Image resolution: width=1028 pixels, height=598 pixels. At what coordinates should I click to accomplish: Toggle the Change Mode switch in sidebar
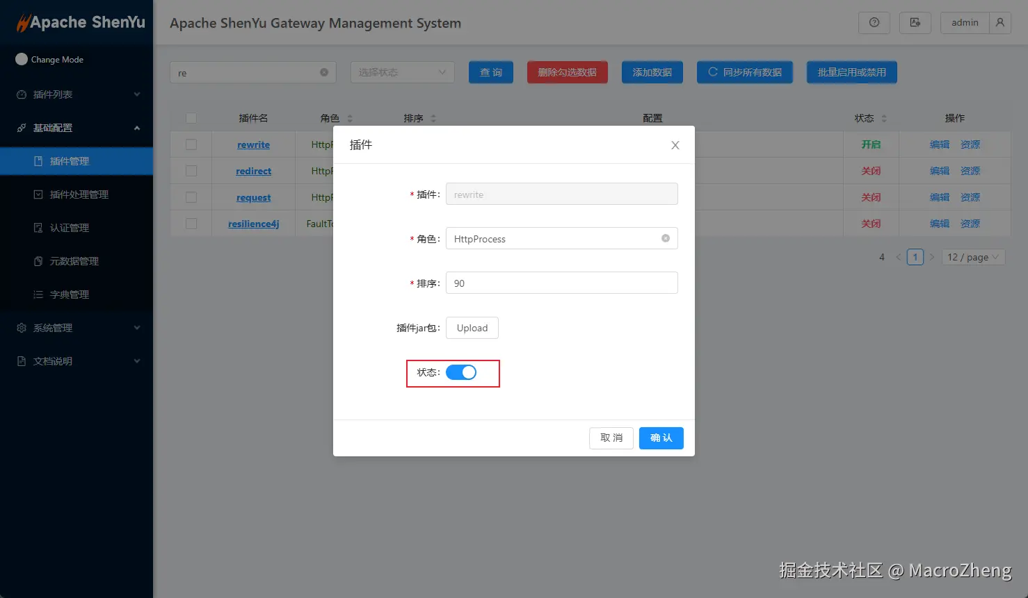point(22,59)
